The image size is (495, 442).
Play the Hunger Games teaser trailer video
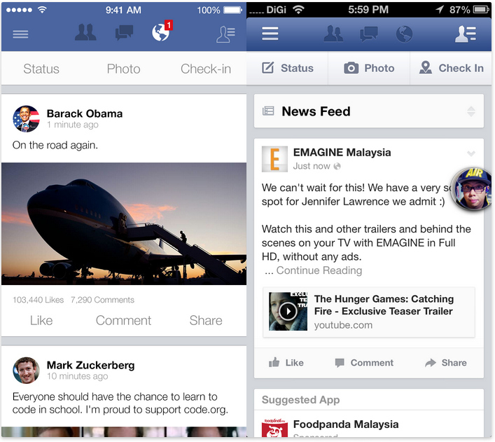288,312
